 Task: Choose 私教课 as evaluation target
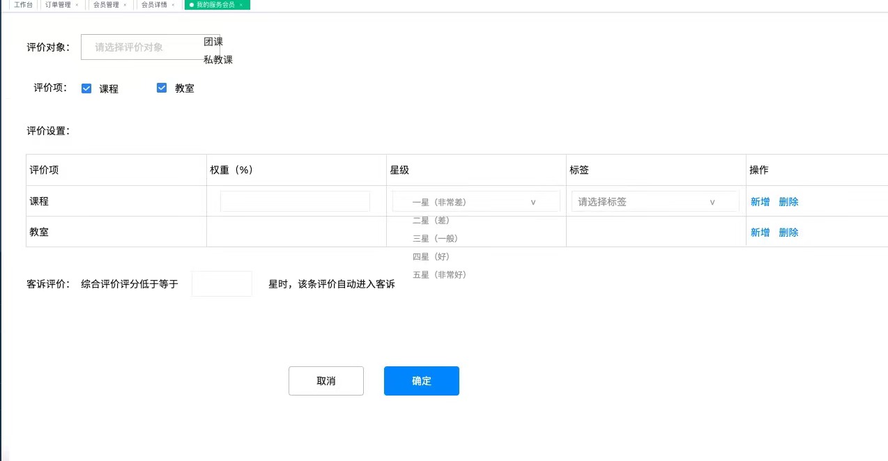[x=218, y=60]
